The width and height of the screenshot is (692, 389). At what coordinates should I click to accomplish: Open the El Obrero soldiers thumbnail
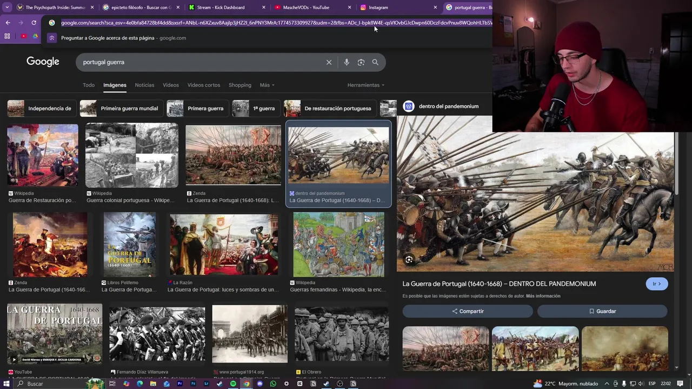(342, 333)
